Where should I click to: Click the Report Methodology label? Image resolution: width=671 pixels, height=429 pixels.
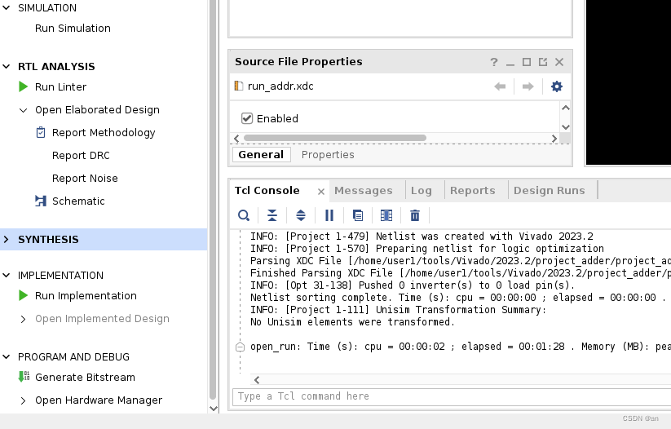[104, 133]
